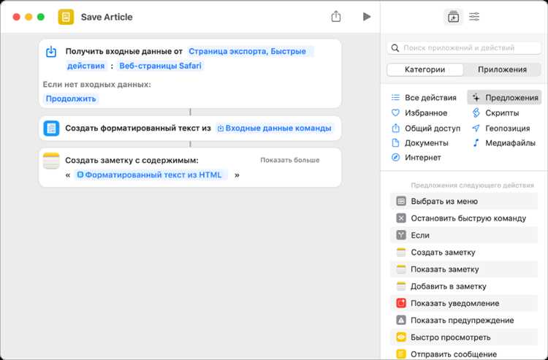The height and width of the screenshot is (360, 548).
Task: Add the Показать предупреждение action
Action: (x=464, y=320)
